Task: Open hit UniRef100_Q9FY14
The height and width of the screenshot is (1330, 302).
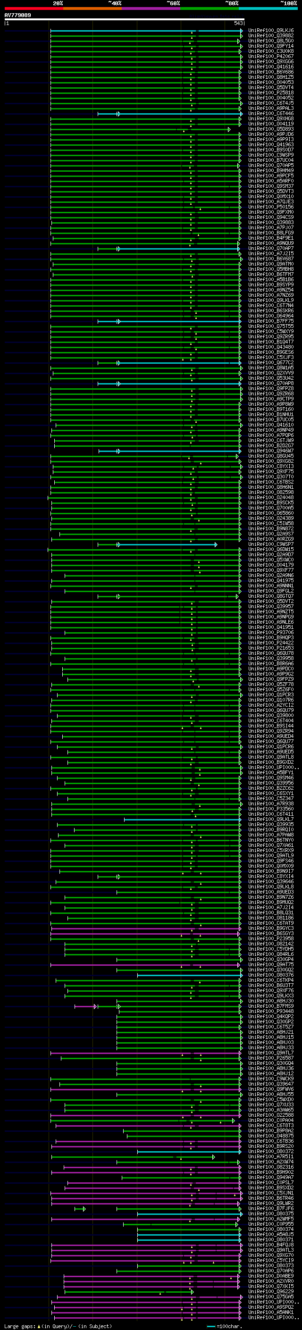Action: click(271, 46)
